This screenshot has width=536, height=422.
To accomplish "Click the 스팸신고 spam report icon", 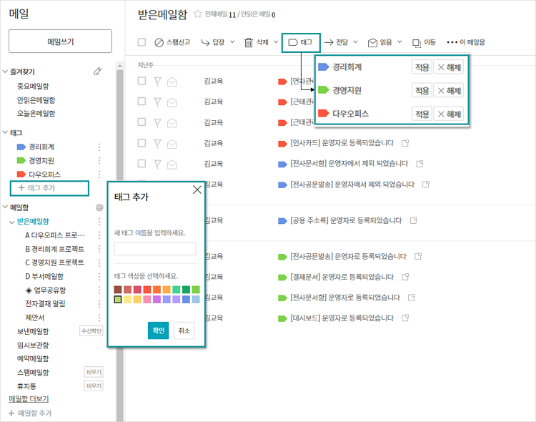I will coord(159,43).
